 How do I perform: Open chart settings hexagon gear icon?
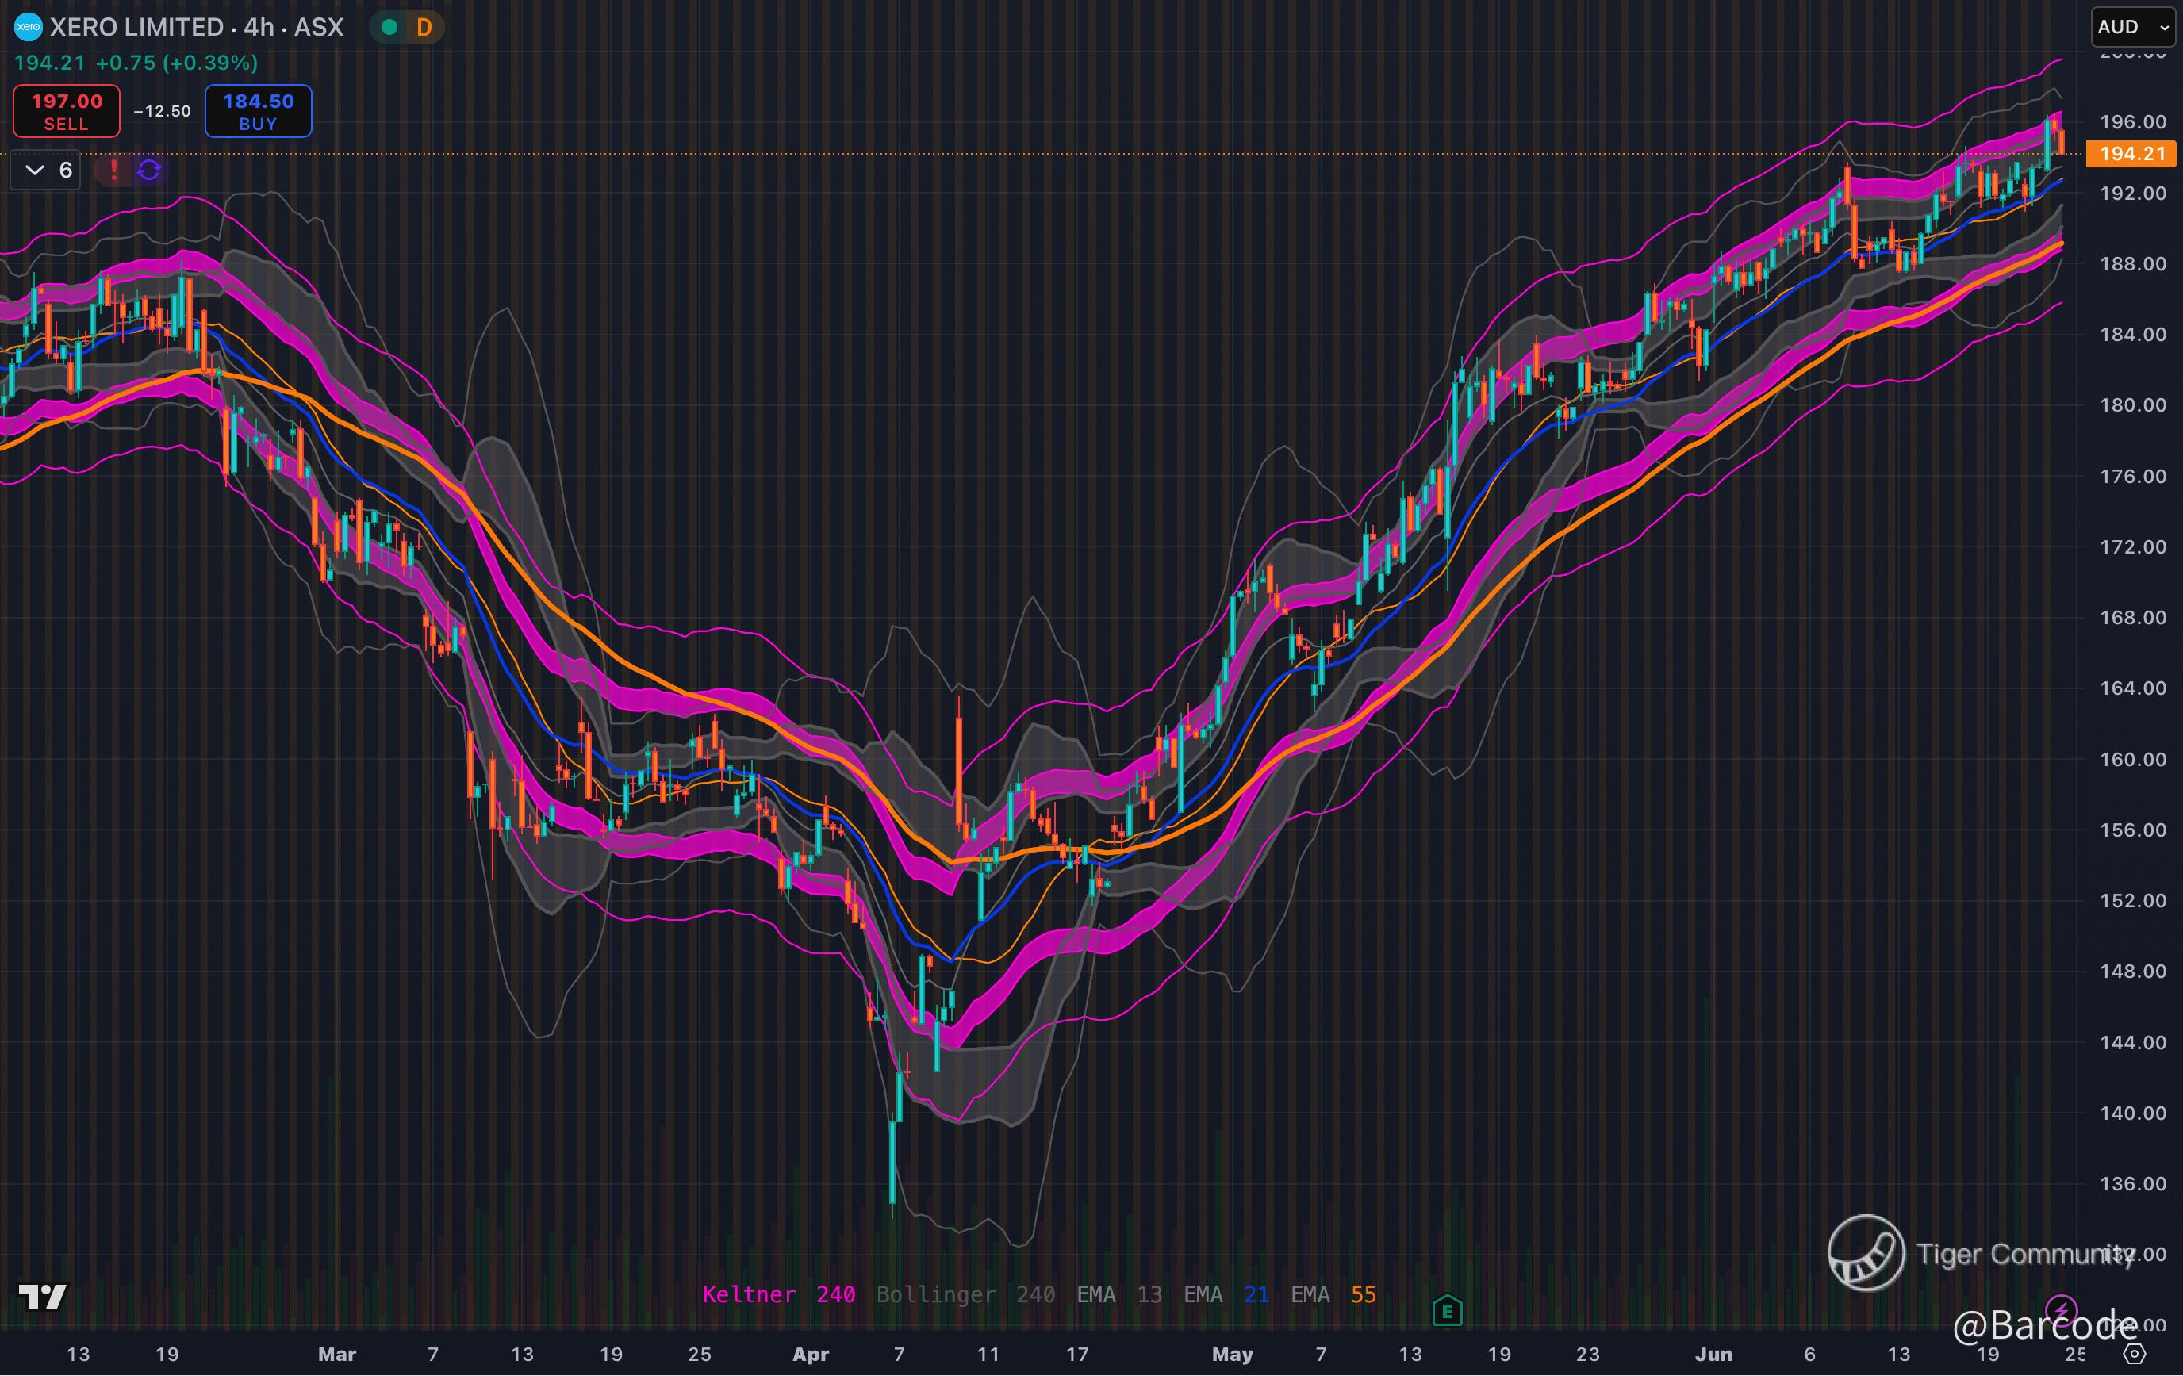coord(2135,1355)
